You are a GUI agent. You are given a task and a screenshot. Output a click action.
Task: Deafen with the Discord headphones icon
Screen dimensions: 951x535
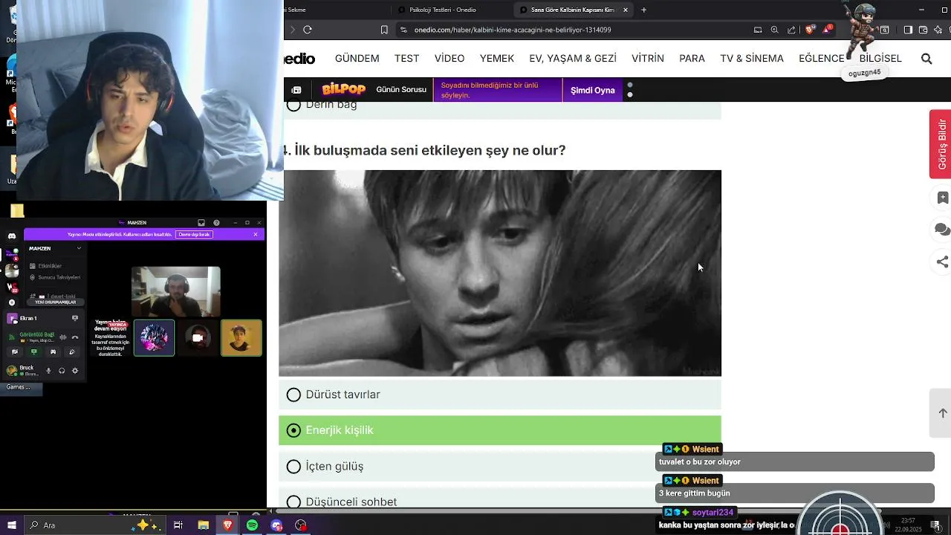[62, 371]
